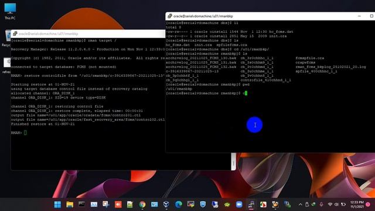Click the control02.ctl output file line
The height and width of the screenshot is (211, 375).
point(88,120)
